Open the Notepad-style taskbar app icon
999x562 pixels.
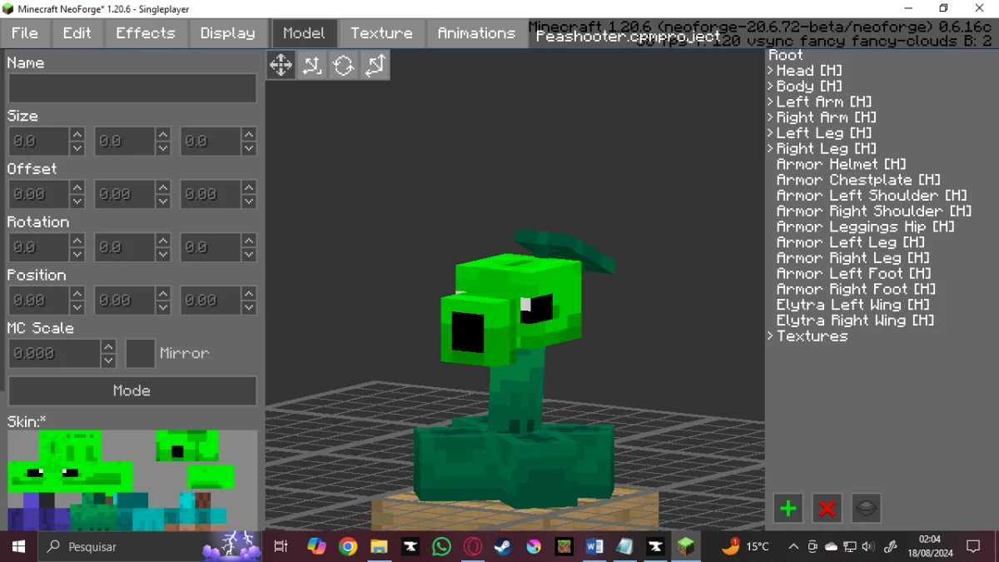(624, 546)
